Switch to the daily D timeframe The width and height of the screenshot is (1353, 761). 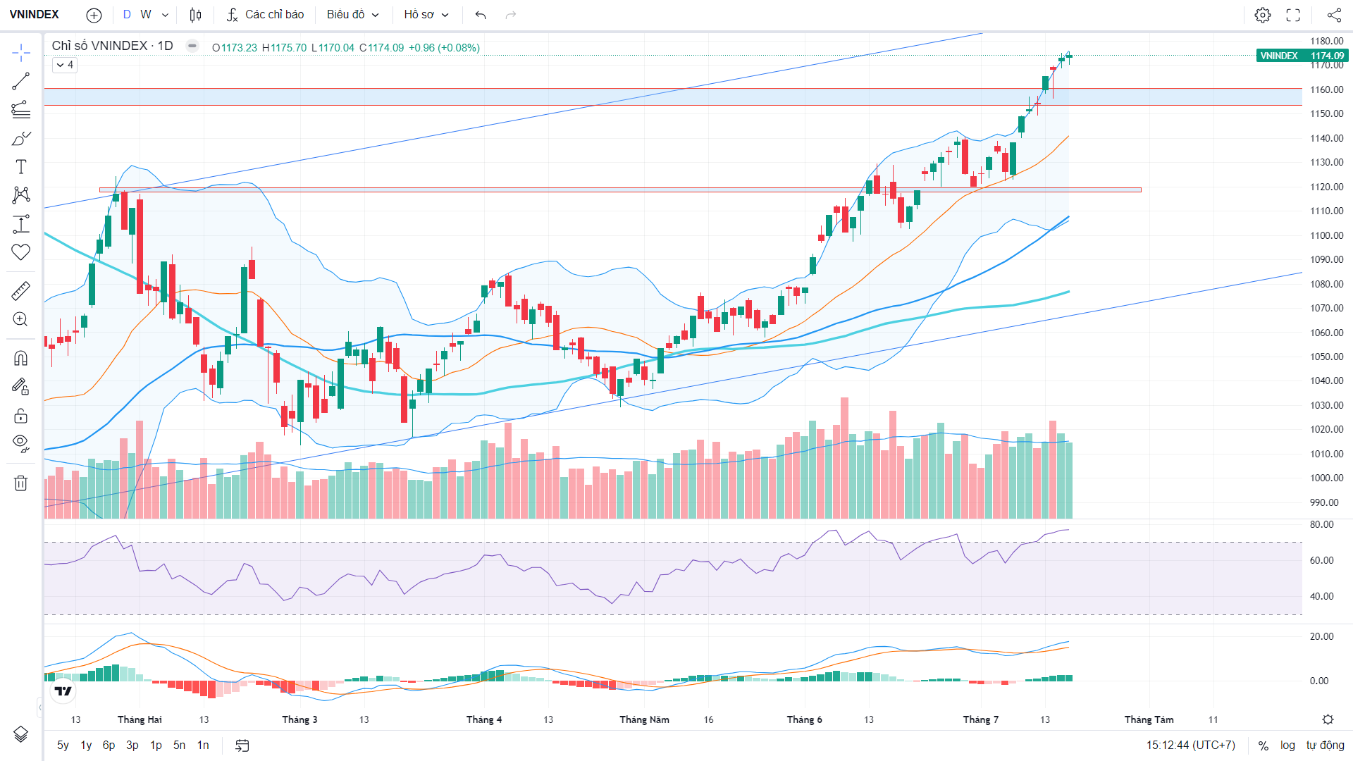click(127, 15)
